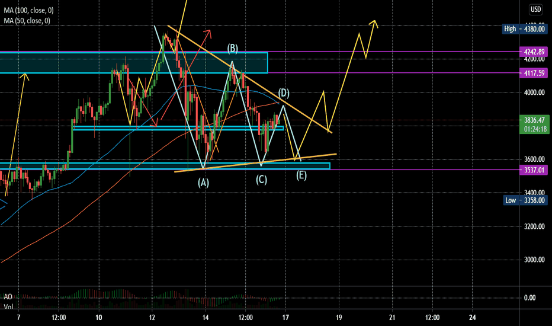The image size is (552, 326).
Task: Click the date 21 on time axis
Action: point(392,318)
